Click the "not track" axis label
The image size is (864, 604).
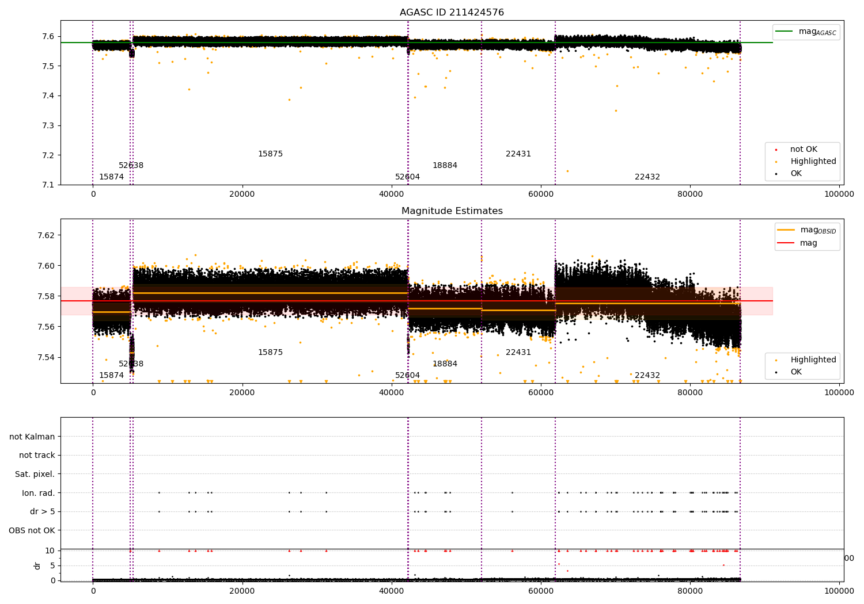pyautogui.click(x=37, y=455)
